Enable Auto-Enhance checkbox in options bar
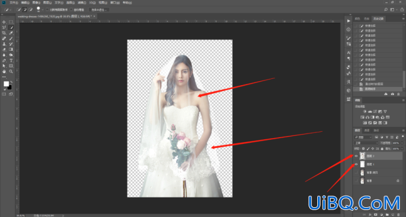406x217 pixels. [71, 10]
